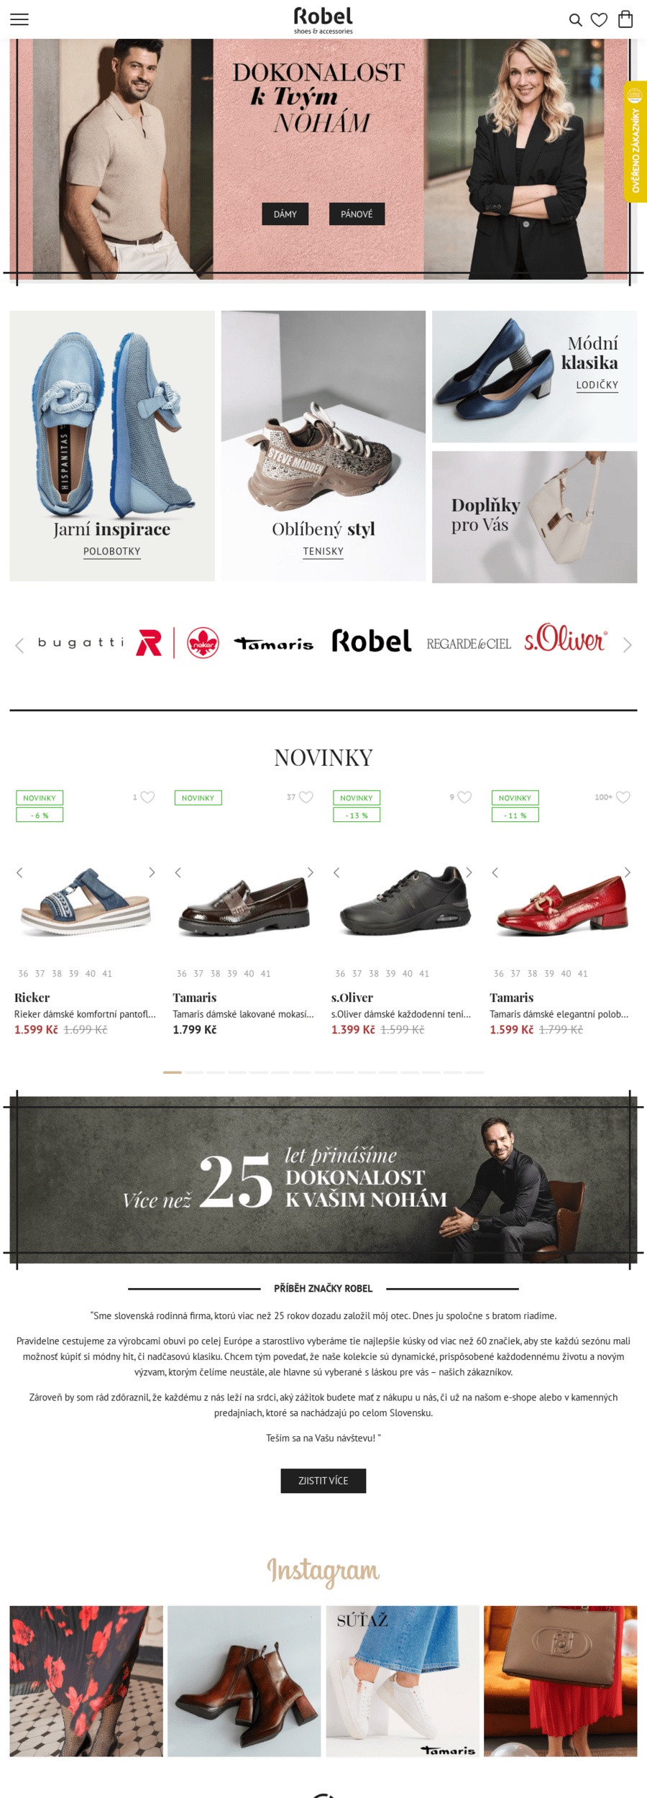Viewport: 647px width, 1798px height.
Task: Open the hamburger menu
Action: tap(19, 19)
